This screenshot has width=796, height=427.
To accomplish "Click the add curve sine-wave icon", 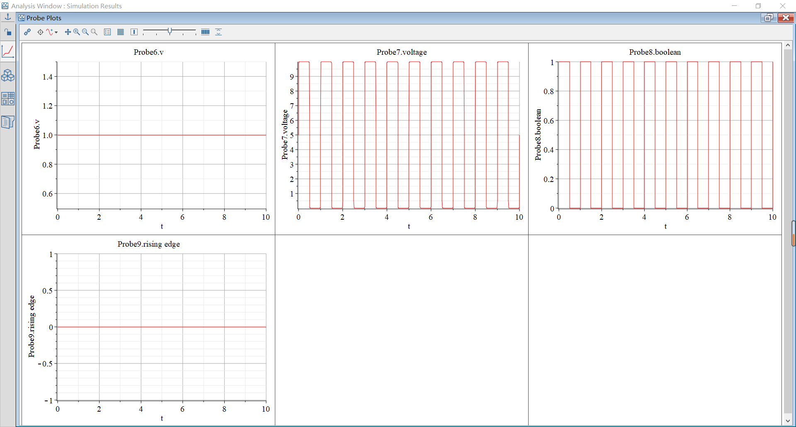I will [49, 32].
